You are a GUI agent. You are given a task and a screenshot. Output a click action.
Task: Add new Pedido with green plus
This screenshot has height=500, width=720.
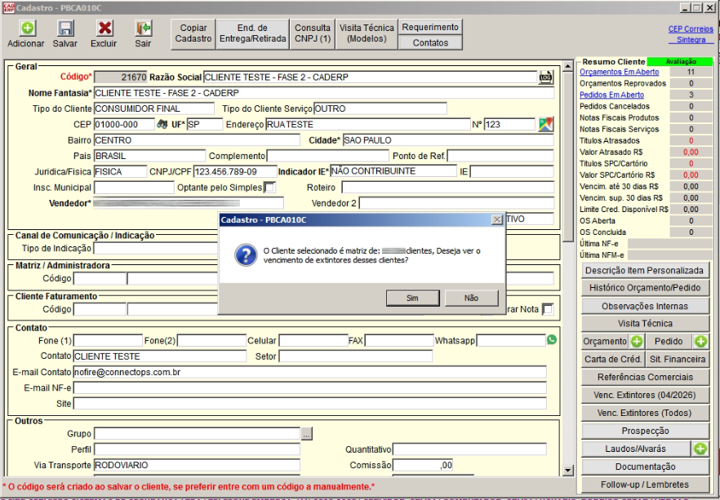click(x=700, y=341)
